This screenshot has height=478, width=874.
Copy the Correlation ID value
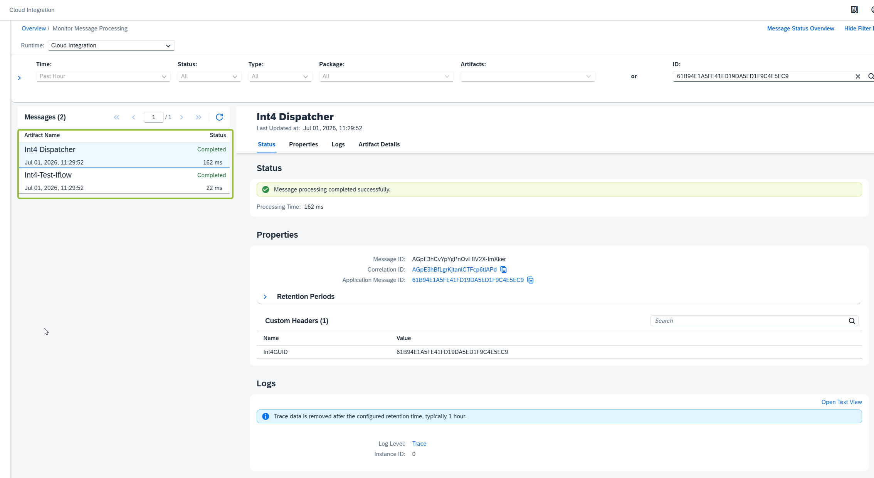[x=503, y=270]
